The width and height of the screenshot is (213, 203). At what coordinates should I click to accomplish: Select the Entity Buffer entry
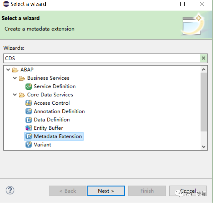(48, 128)
